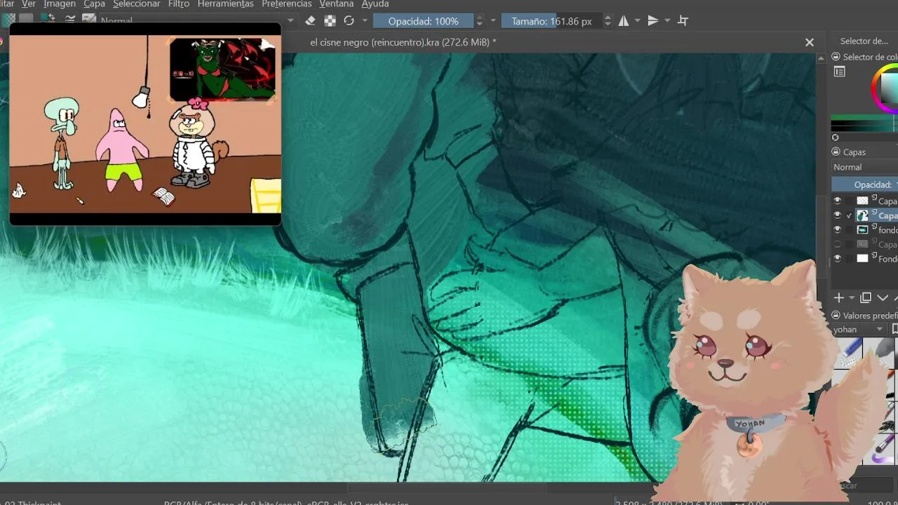Toggle the eraser mode icon
Screen dimensions: 898x505
(x=310, y=21)
